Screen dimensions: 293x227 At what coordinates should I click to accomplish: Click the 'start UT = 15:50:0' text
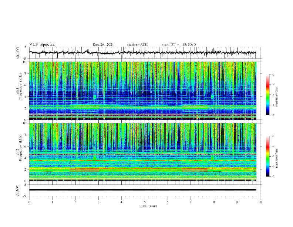[179, 45]
